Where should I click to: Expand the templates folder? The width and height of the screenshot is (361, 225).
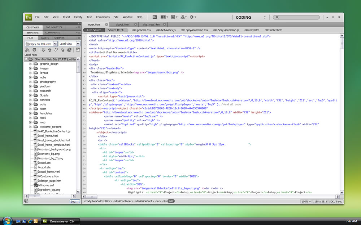(30, 113)
